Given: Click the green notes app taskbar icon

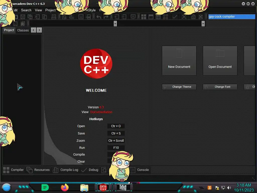Looking at the screenshot, I should (45, 187).
